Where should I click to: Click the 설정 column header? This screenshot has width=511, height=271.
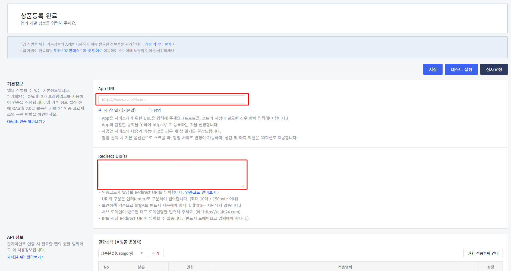click(490, 267)
